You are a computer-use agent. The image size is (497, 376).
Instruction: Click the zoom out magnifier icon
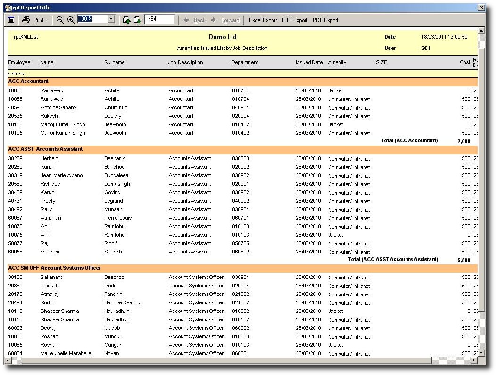60,20
